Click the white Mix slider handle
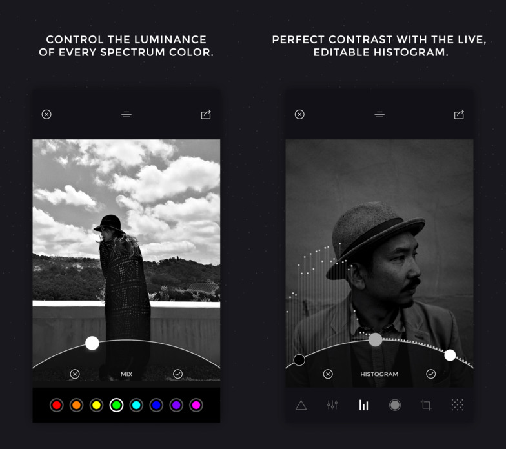 [92, 343]
